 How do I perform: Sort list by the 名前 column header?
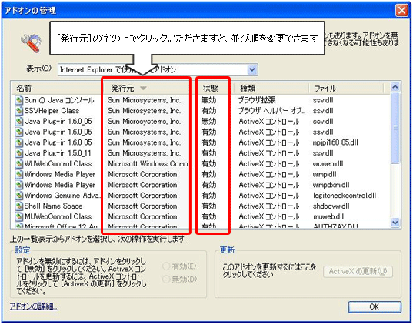[57, 89]
